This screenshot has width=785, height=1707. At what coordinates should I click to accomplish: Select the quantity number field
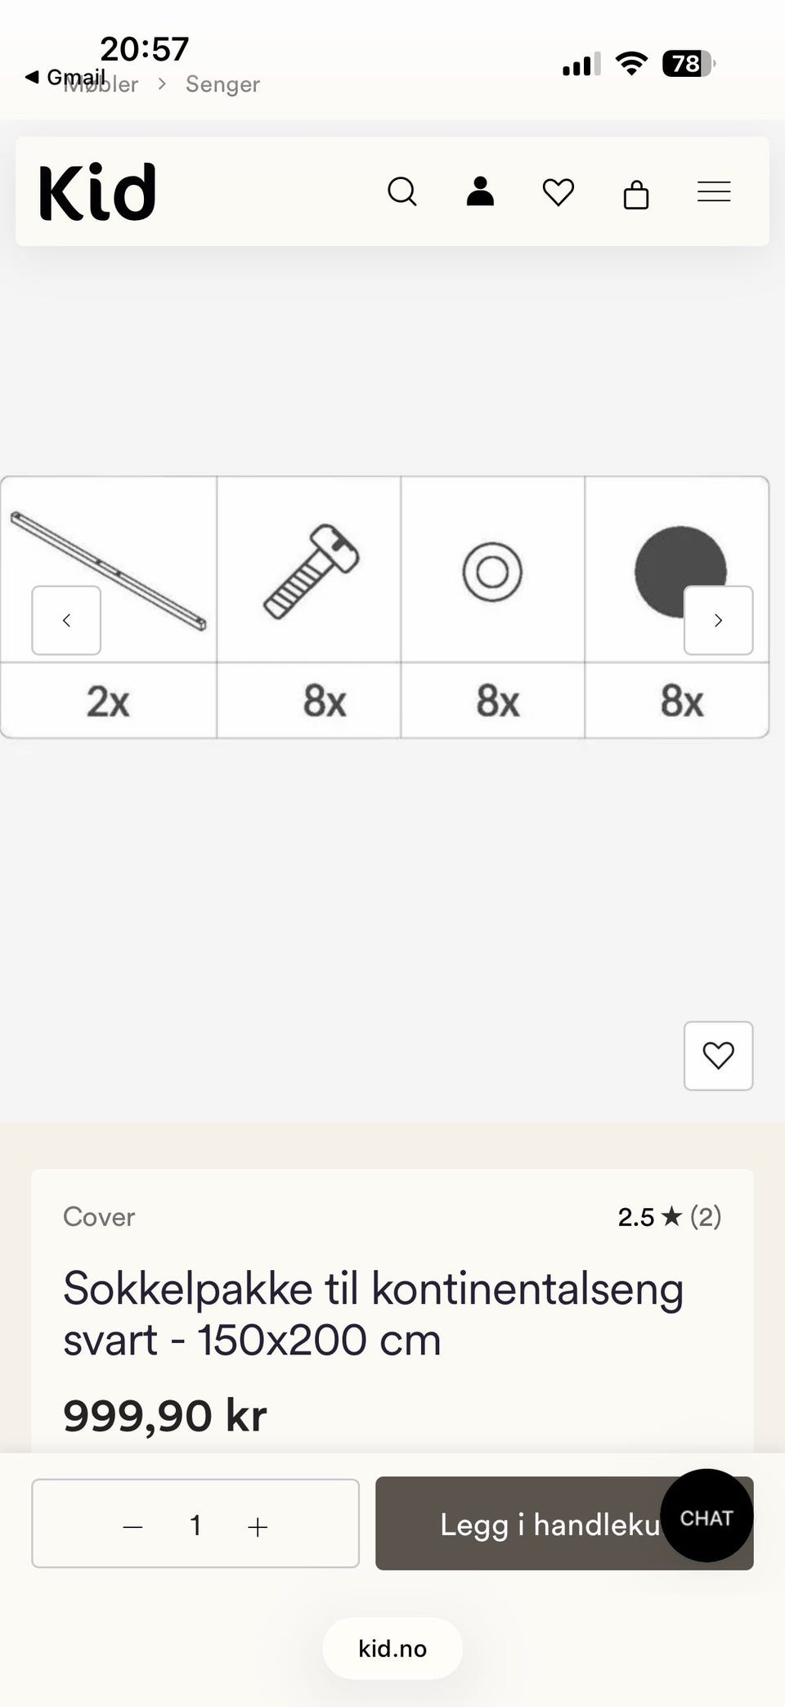(195, 1525)
